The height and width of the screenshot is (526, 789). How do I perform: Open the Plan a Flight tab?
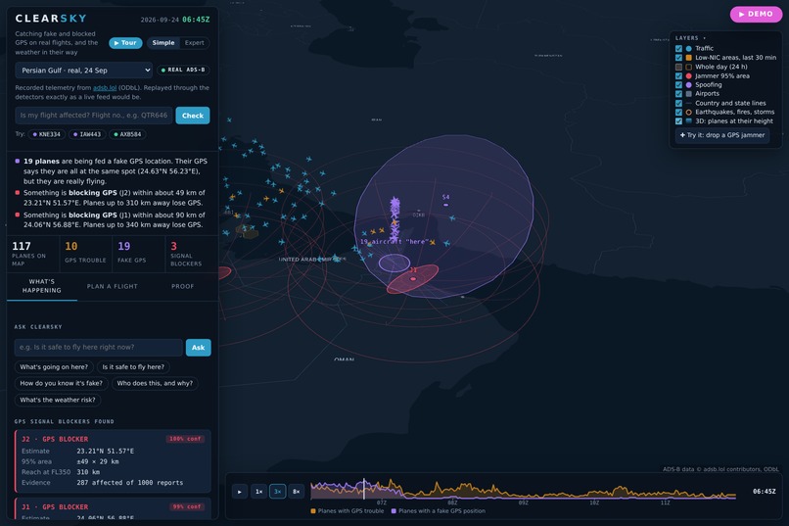coord(113,286)
